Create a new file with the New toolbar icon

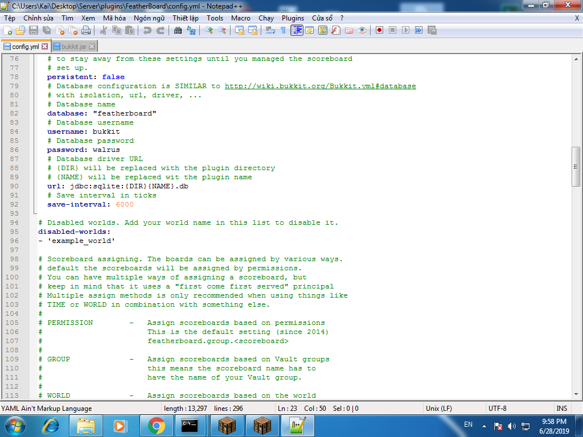7,31
